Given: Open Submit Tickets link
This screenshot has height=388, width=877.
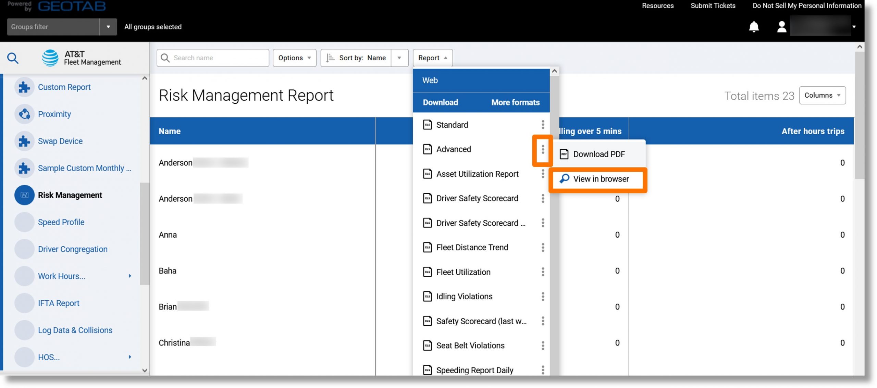Looking at the screenshot, I should (713, 5).
